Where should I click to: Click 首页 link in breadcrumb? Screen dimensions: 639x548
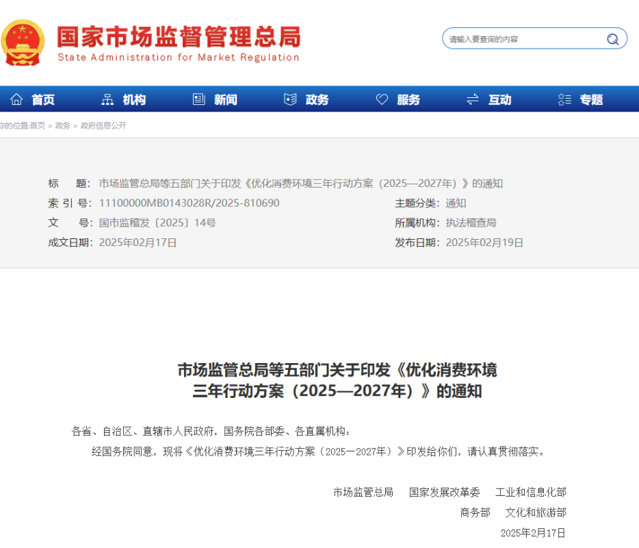tap(37, 125)
